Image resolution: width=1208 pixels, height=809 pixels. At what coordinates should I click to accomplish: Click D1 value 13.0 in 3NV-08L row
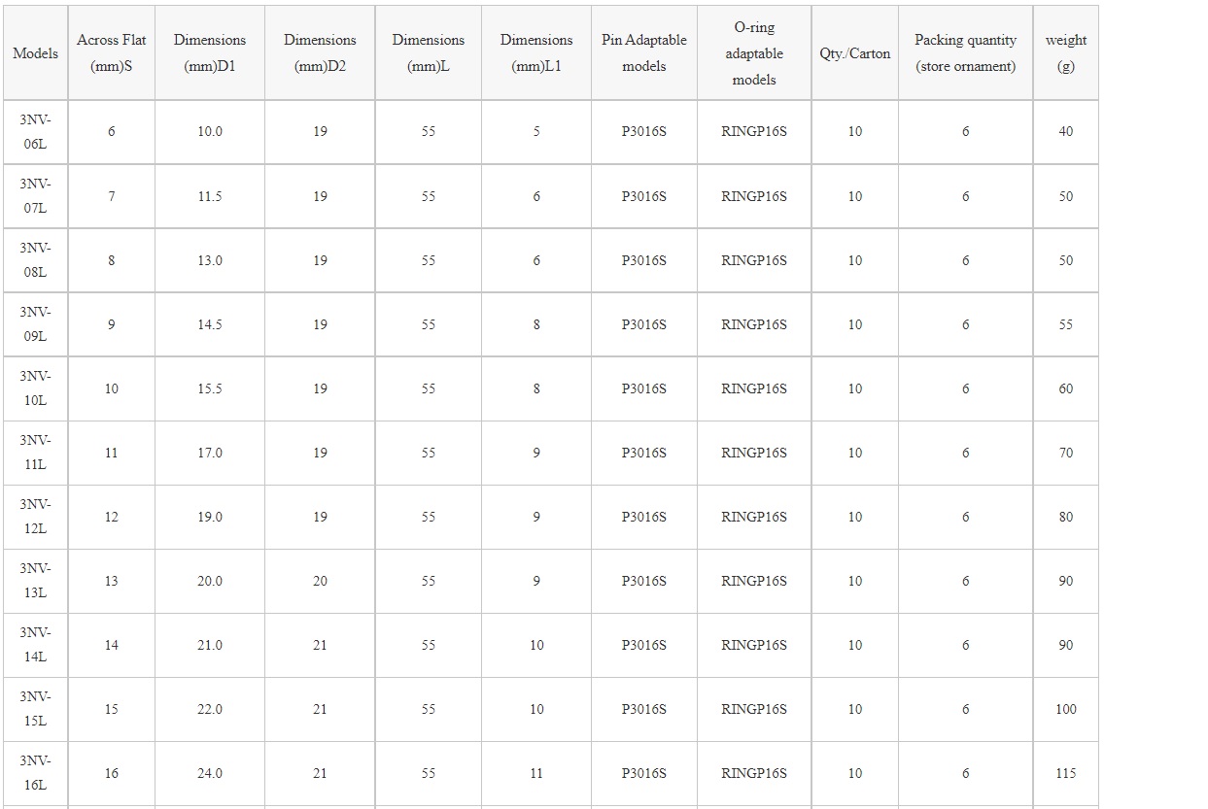[x=210, y=260]
